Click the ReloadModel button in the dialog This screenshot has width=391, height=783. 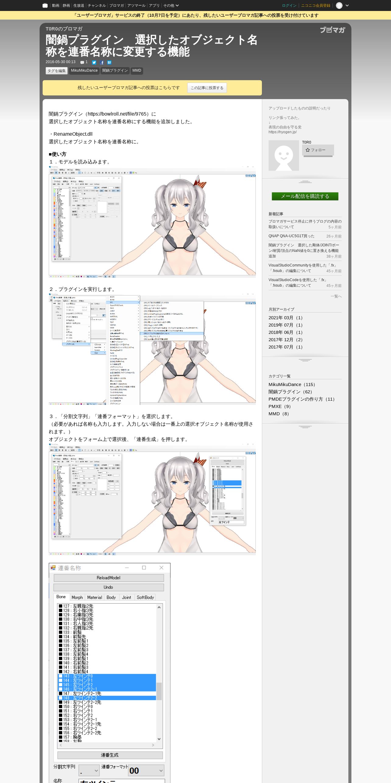pyautogui.click(x=109, y=578)
